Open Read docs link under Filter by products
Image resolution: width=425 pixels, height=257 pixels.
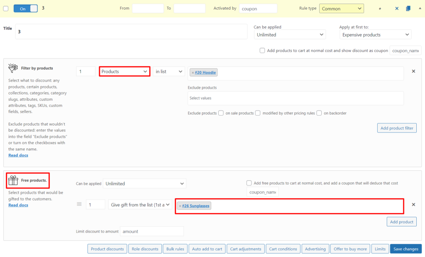tap(18, 155)
